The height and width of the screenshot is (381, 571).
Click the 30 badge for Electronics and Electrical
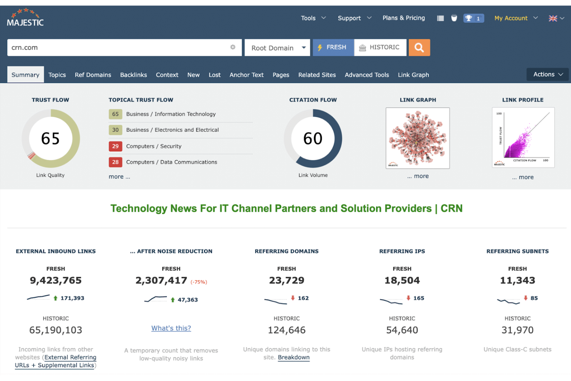(x=115, y=130)
